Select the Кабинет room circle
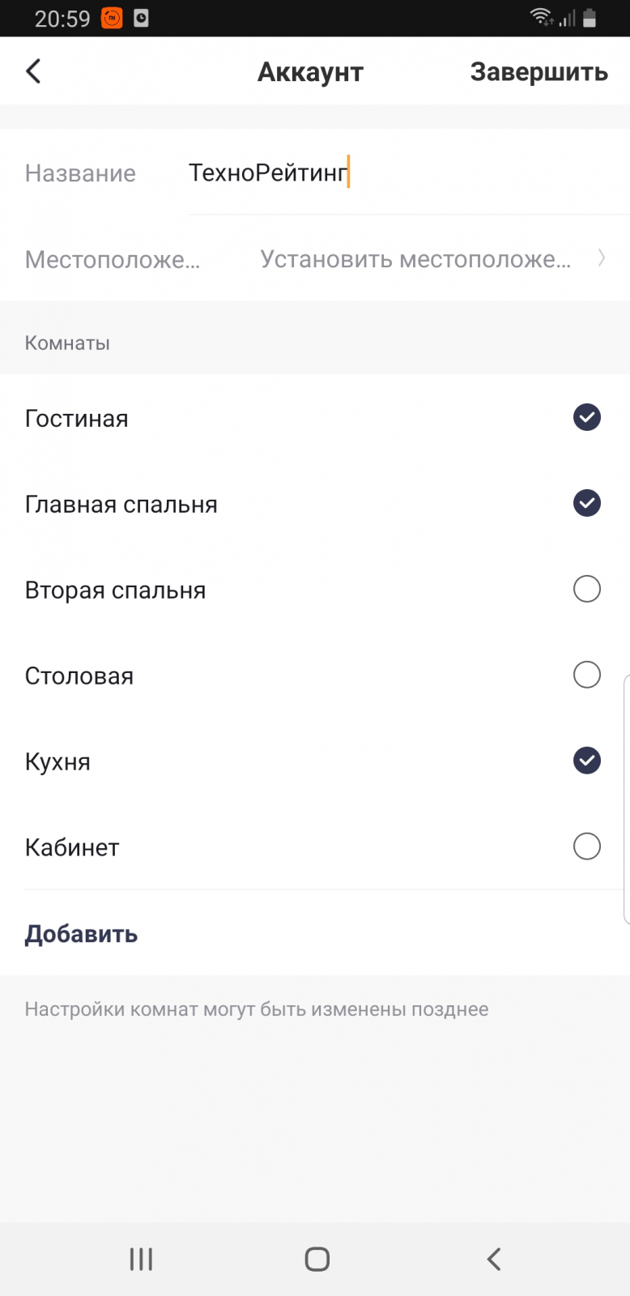The width and height of the screenshot is (630, 1296). pos(587,846)
